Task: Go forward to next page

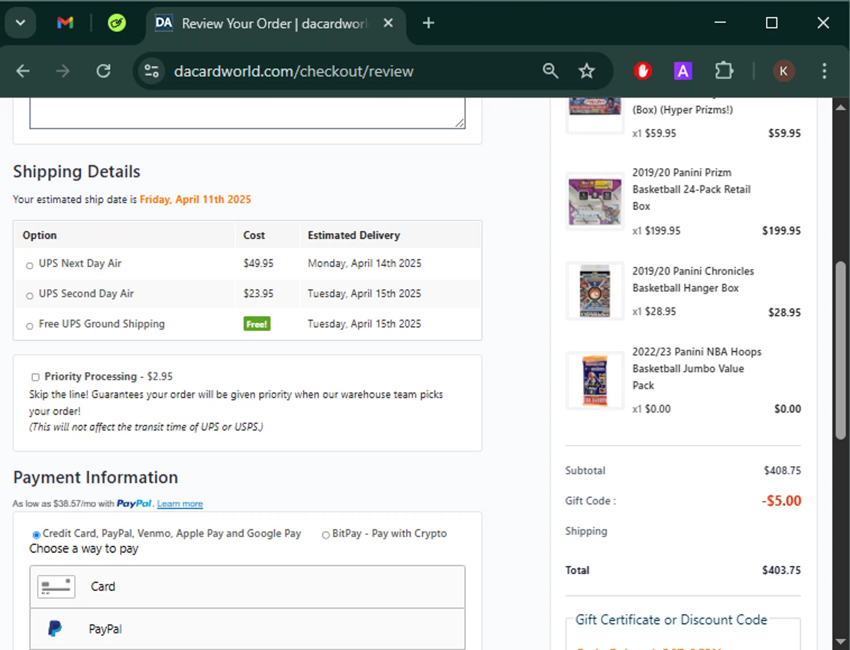Action: [63, 71]
